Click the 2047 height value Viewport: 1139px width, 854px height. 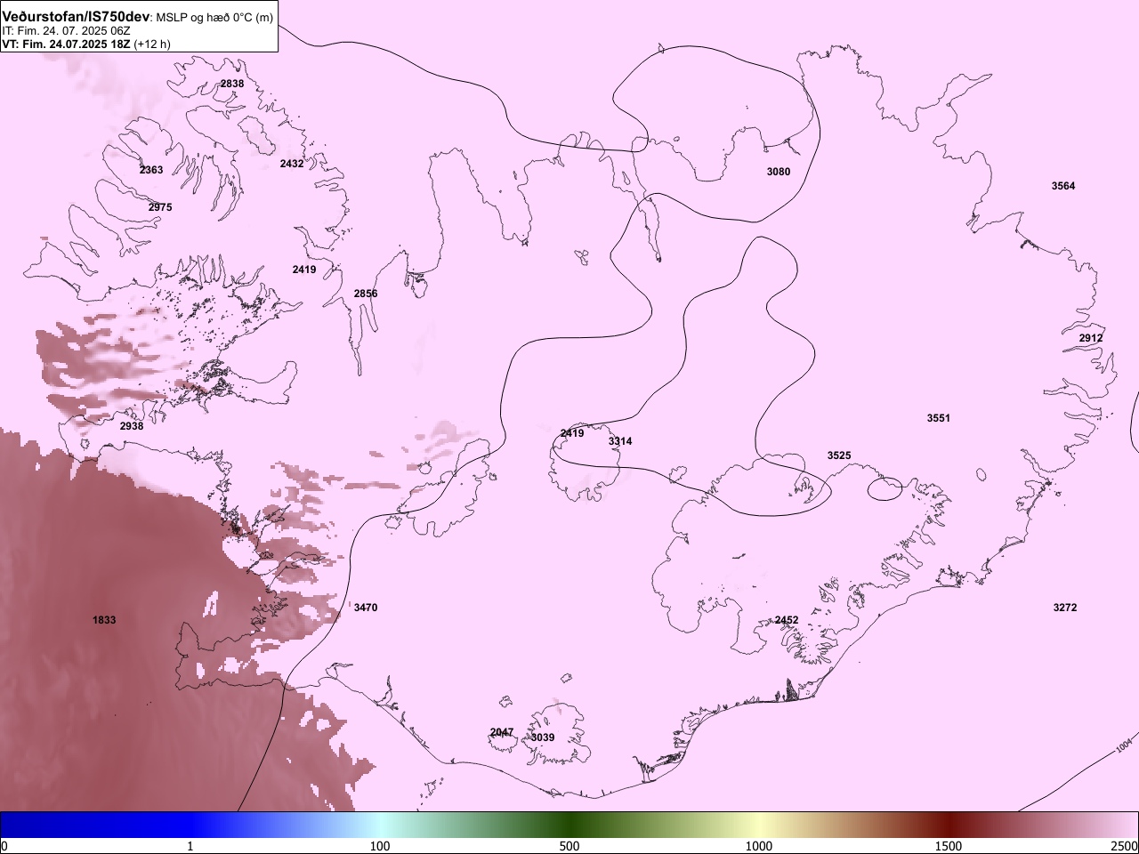point(502,732)
